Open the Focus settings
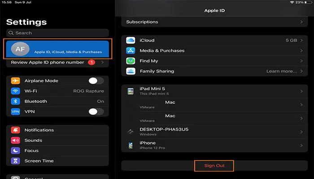This screenshot has width=314, height=179. point(57,150)
